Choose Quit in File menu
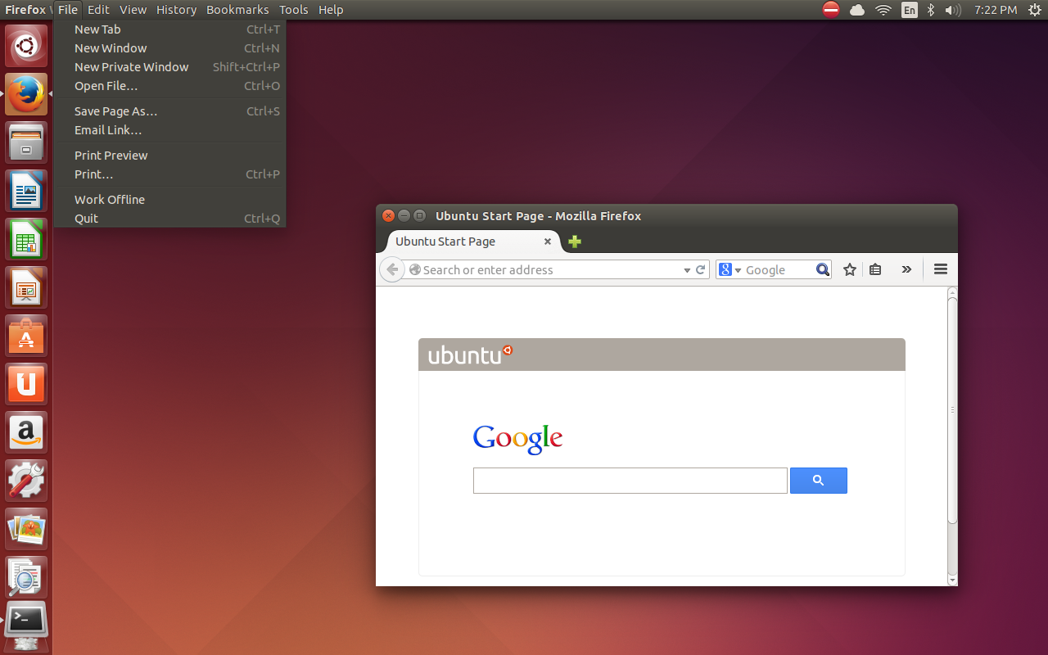Image resolution: width=1048 pixels, height=655 pixels. 170,219
